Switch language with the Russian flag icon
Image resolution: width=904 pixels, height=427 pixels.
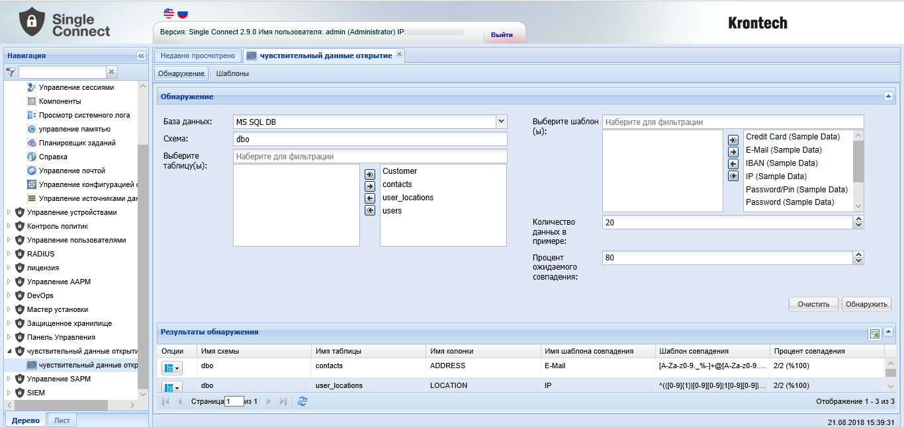pos(182,13)
